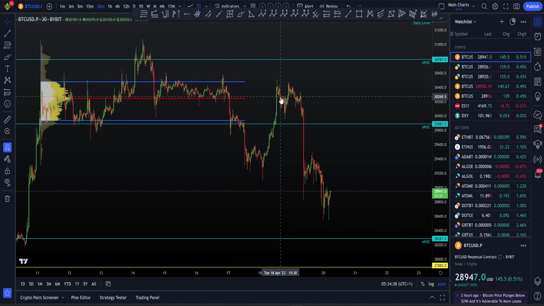Toggle hide all drawings eye icon
This screenshot has width=544, height=306.
coord(7,182)
